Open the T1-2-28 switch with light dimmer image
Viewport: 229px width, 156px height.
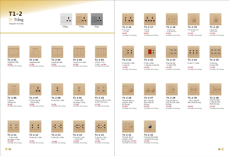(172, 89)
